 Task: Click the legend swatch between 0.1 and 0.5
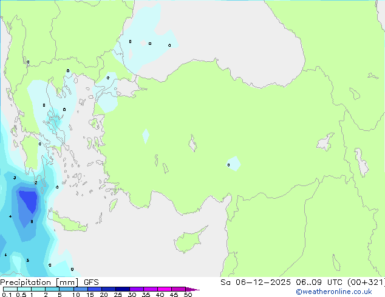(x=10, y=289)
